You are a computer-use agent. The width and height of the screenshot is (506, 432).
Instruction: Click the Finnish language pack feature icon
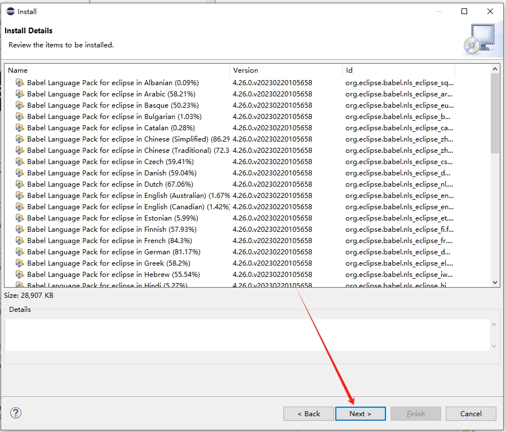(x=20, y=230)
